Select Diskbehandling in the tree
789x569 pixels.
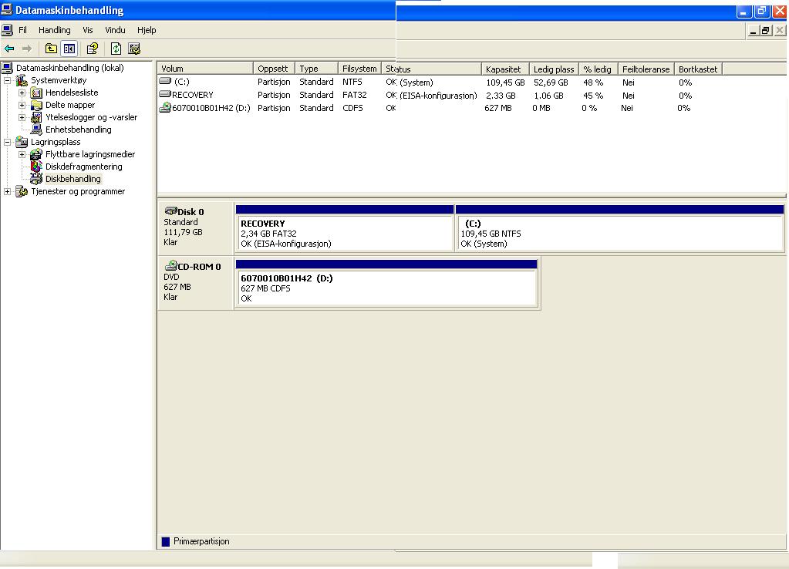pyautogui.click(x=73, y=179)
